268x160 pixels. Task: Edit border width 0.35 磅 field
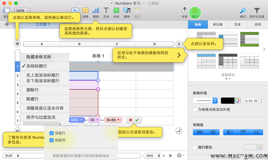tap(251, 101)
